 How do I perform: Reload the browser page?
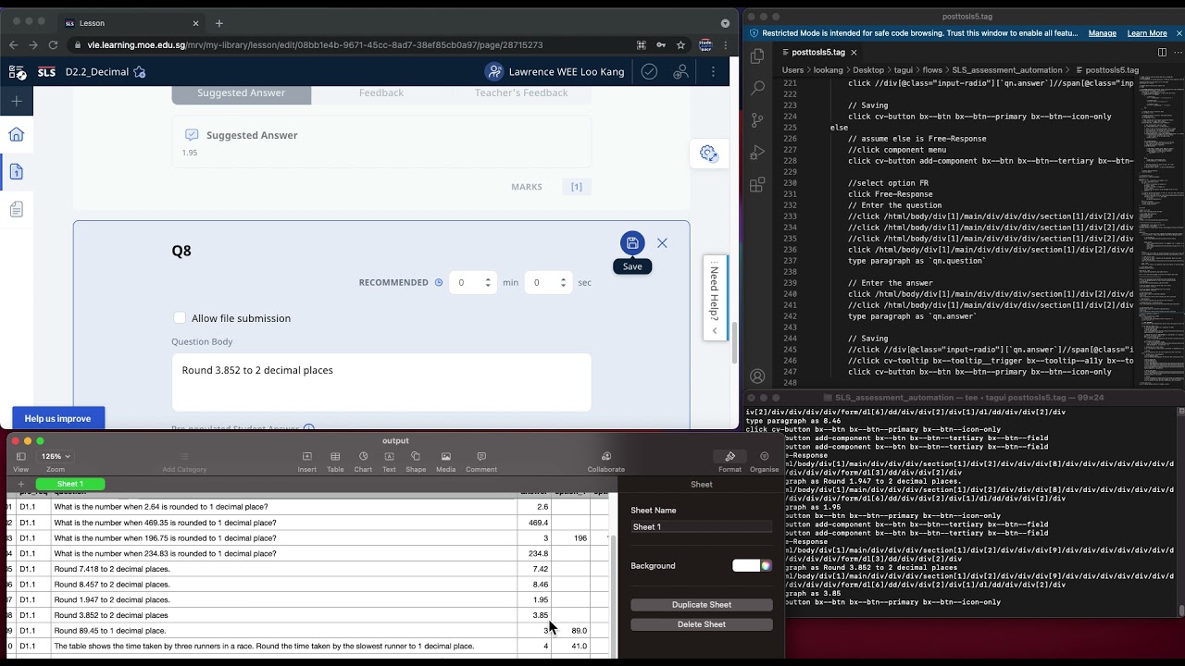[53, 44]
